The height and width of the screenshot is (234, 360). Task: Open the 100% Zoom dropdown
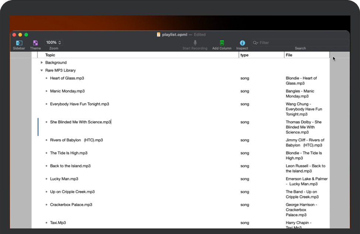[x=54, y=42]
